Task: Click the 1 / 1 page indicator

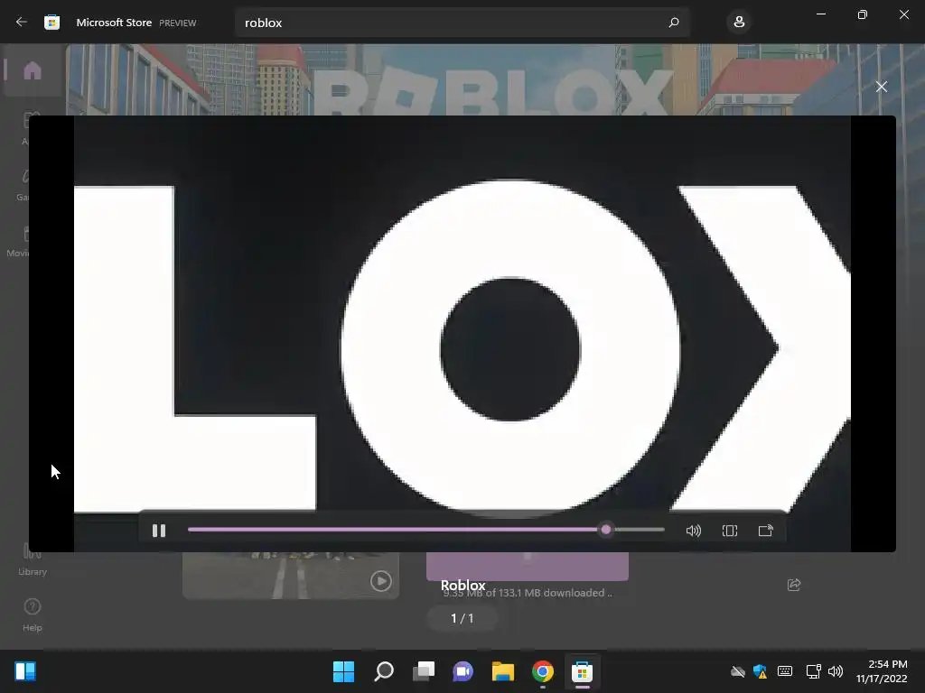Action: click(462, 618)
